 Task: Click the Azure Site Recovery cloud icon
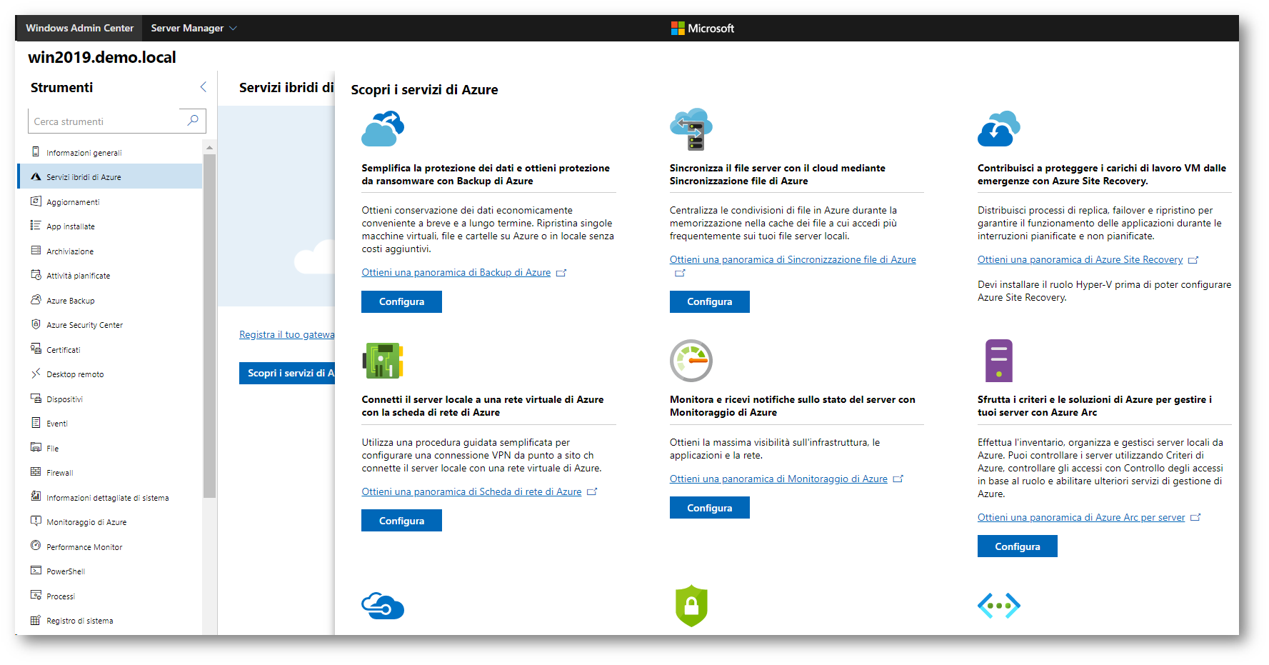point(998,129)
